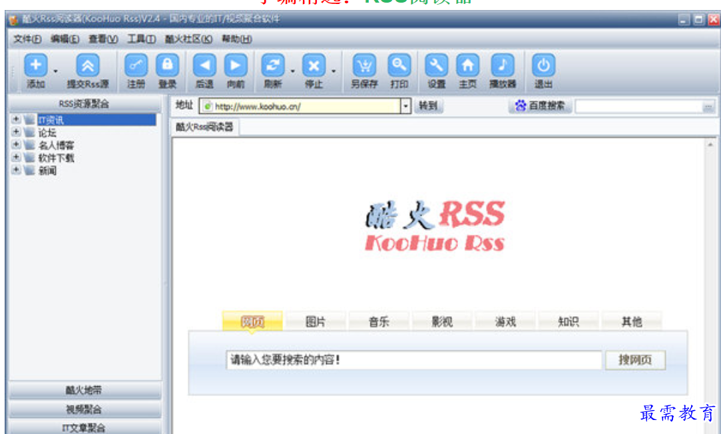Click the 名人博客 folder icon
The width and height of the screenshot is (721, 434).
click(x=29, y=145)
